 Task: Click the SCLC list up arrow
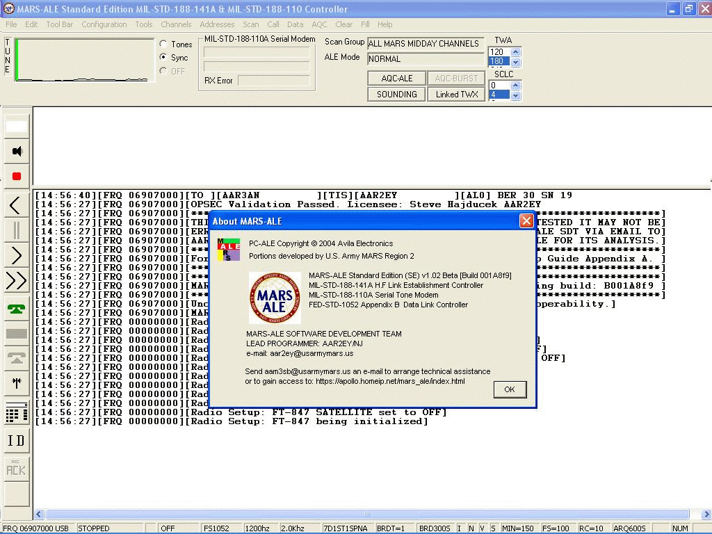pos(515,85)
